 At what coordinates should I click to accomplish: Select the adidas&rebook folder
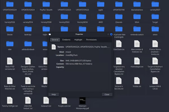tap(28, 44)
